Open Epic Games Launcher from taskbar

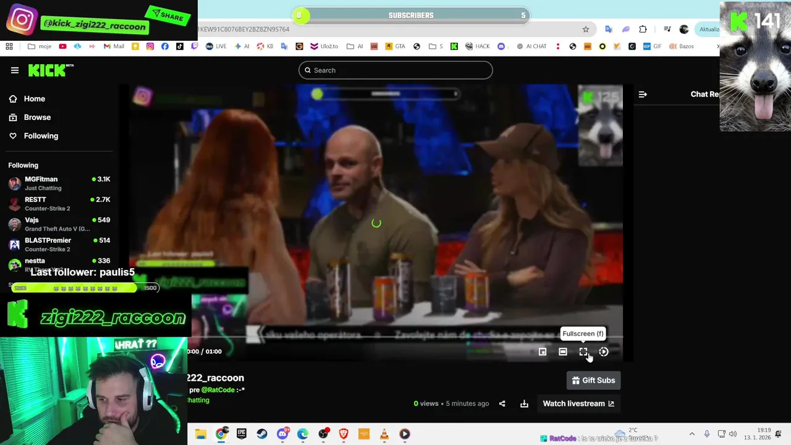[x=242, y=434]
